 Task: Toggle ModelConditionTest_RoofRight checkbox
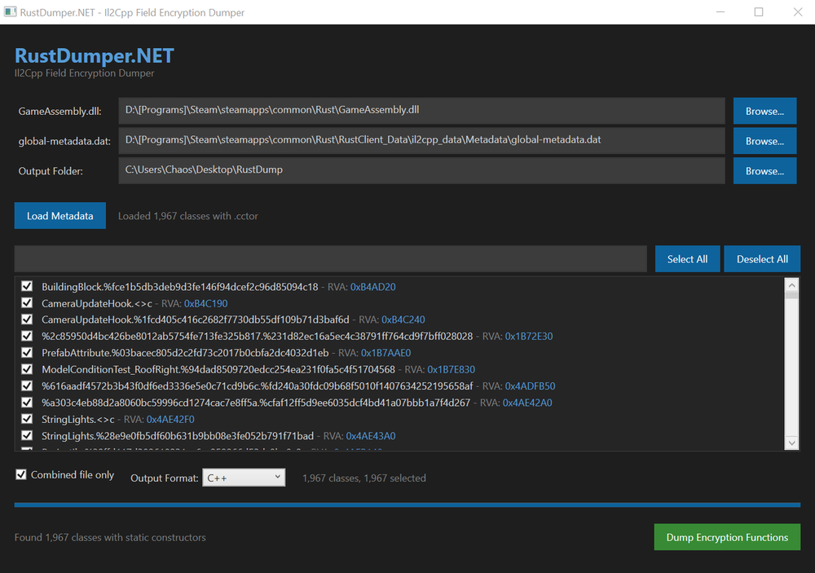pyautogui.click(x=27, y=369)
